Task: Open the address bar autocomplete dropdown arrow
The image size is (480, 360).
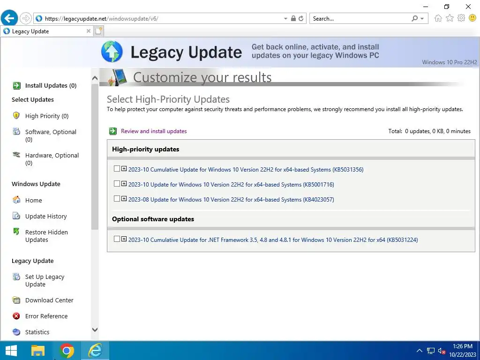Action: pyautogui.click(x=285, y=19)
